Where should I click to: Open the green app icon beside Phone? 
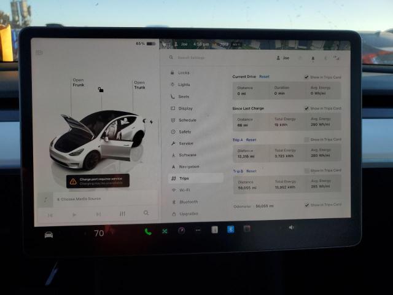pos(165,231)
